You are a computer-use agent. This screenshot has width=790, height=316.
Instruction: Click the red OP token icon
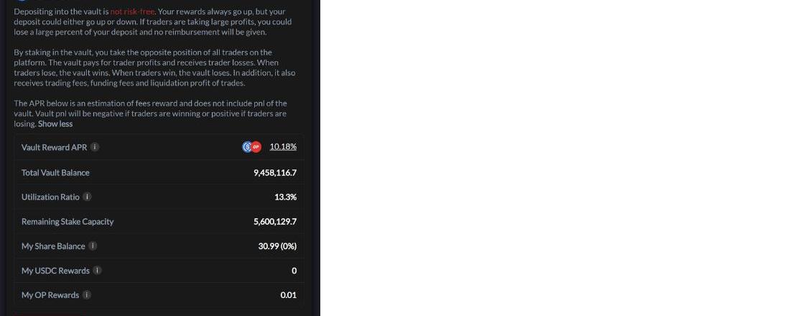[256, 147]
